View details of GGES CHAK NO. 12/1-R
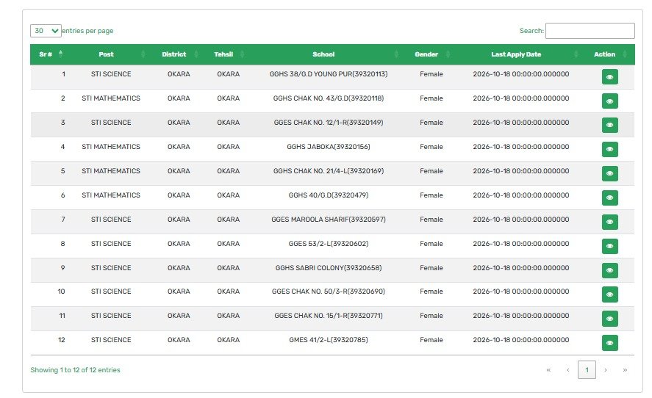The image size is (652, 398). click(x=609, y=125)
